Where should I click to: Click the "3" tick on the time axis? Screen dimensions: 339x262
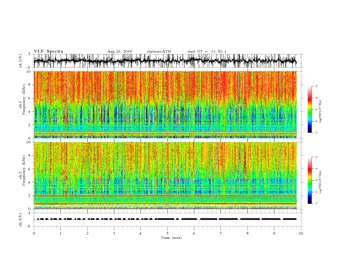tap(114, 233)
